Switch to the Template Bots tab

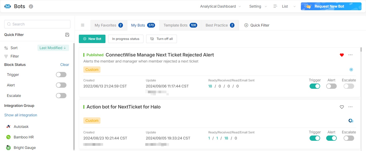180,25
